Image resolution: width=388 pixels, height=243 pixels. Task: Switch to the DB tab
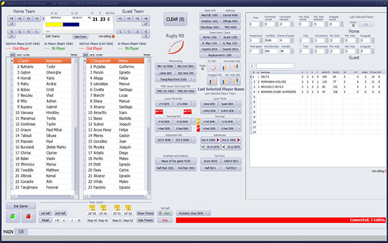[21, 232]
